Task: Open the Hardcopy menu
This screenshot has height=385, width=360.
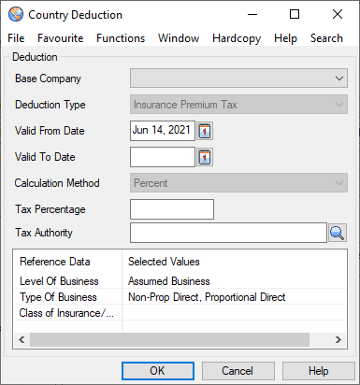Action: point(237,38)
